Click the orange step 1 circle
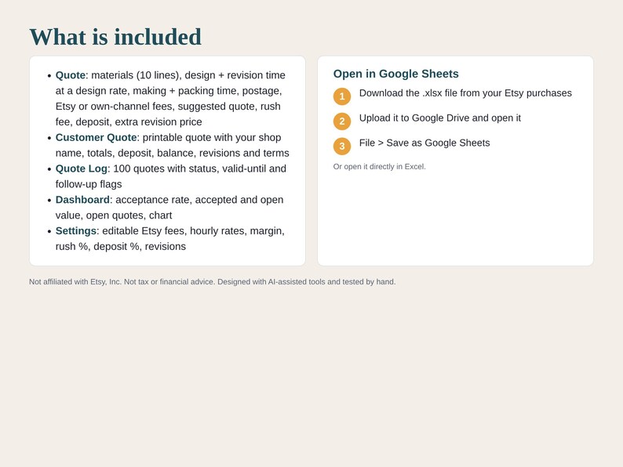The width and height of the screenshot is (623, 467). click(x=342, y=96)
